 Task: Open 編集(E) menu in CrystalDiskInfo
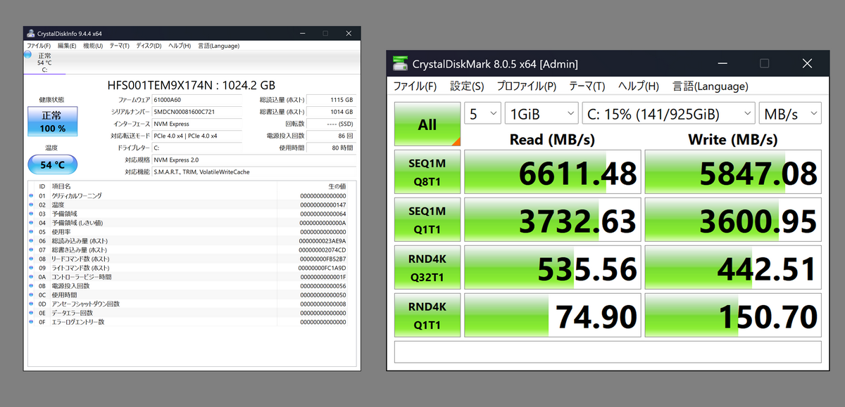click(x=67, y=46)
